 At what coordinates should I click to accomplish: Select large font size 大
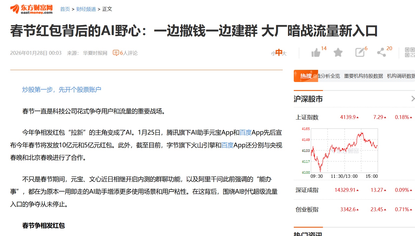pyautogui.click(x=284, y=53)
